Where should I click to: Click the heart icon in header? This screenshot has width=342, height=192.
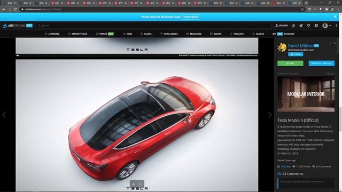tap(308, 26)
